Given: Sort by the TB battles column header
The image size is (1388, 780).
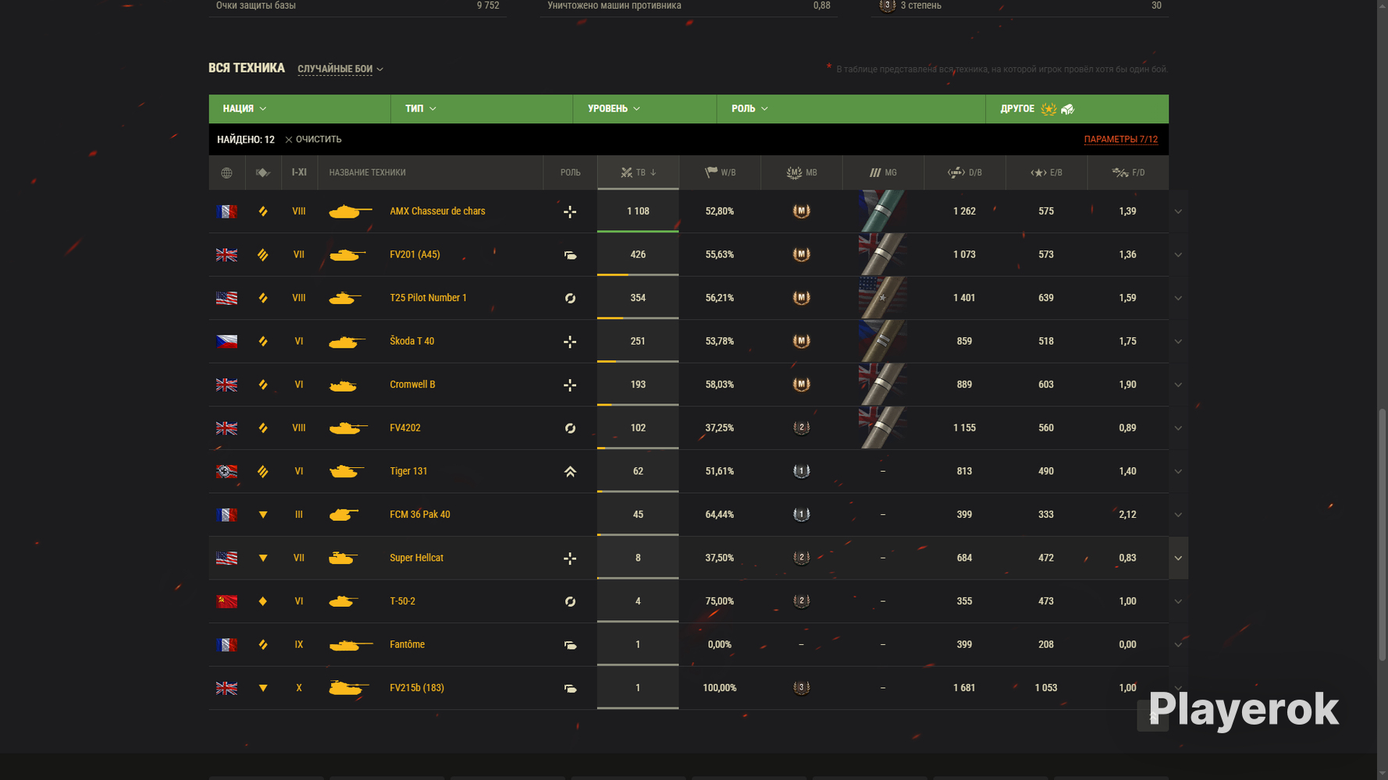Looking at the screenshot, I should coord(638,172).
